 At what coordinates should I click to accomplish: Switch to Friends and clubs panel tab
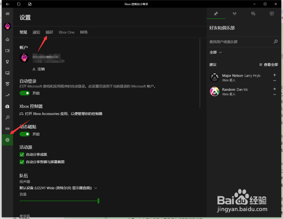tap(216, 14)
